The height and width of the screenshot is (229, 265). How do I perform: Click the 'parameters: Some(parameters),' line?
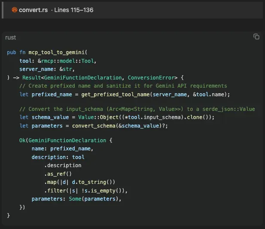76,199
